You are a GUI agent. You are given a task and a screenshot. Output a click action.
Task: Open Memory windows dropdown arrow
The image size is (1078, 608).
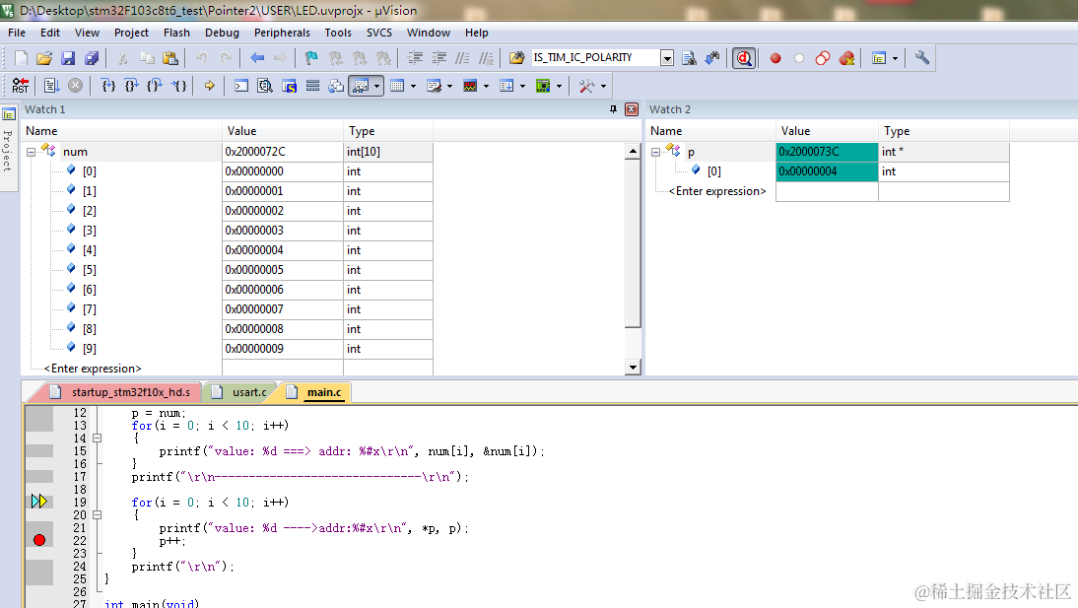point(413,86)
